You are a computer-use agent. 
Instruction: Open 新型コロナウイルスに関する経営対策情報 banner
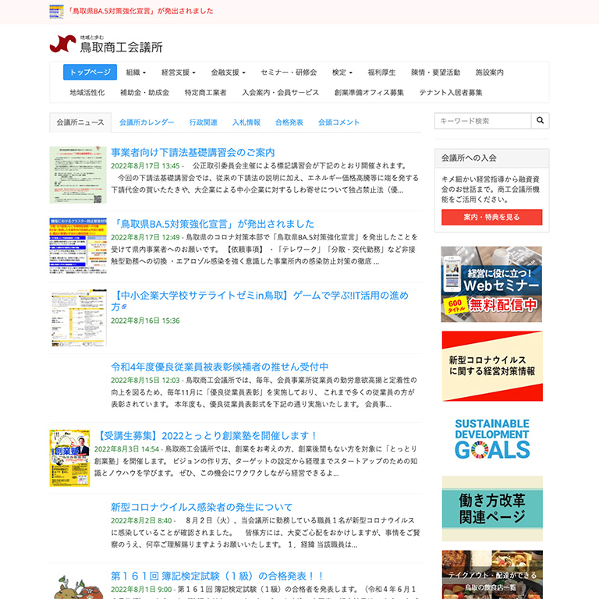point(492,366)
